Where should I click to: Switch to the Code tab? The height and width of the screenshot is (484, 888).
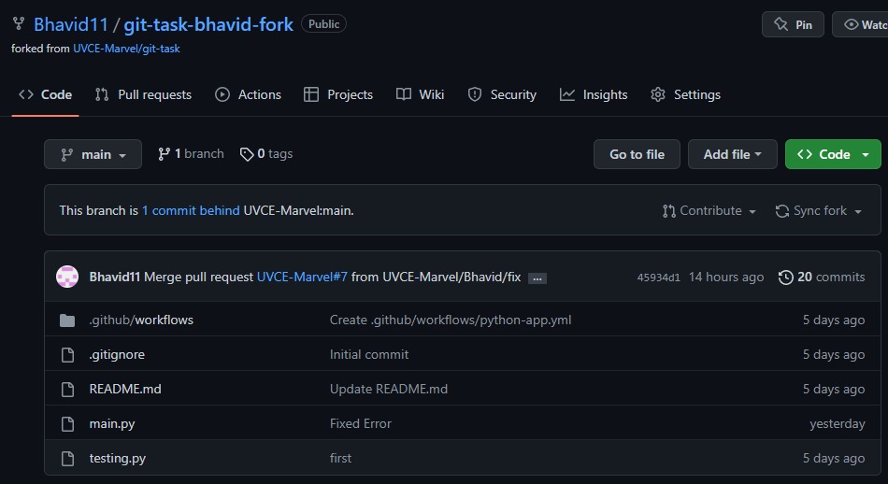(45, 94)
